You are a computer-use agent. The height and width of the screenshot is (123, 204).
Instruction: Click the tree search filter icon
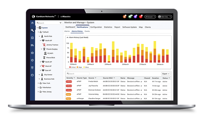point(60,23)
